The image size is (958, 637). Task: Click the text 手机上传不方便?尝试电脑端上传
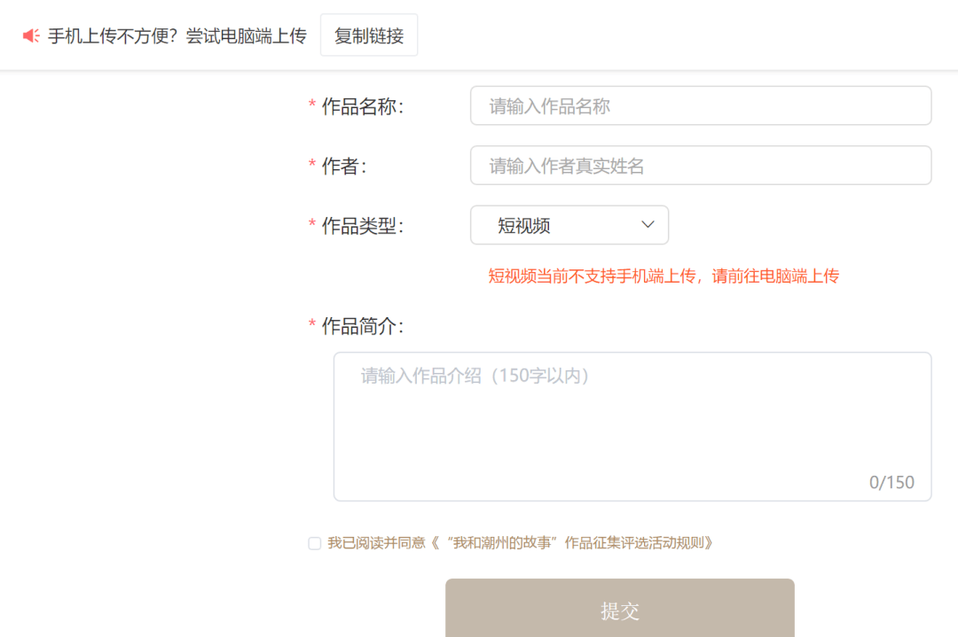pos(177,36)
